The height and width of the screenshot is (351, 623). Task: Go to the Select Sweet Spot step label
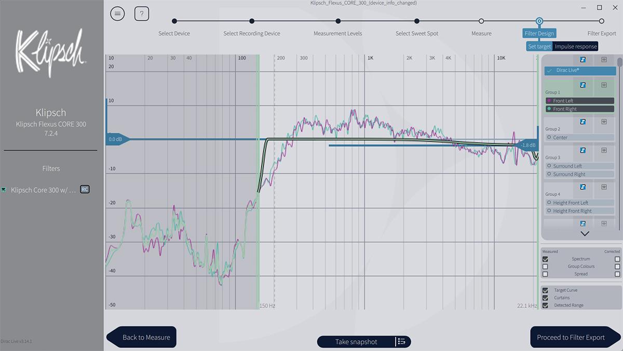[417, 33]
